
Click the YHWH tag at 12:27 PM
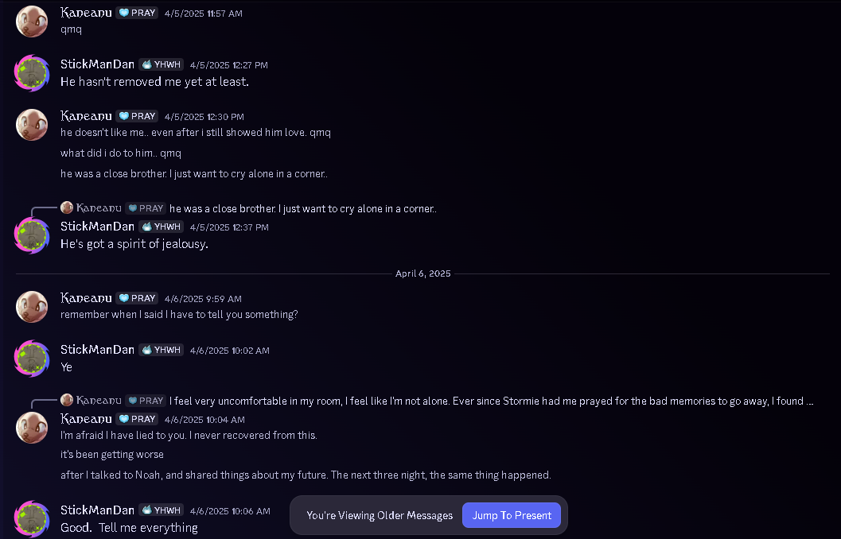pyautogui.click(x=161, y=65)
